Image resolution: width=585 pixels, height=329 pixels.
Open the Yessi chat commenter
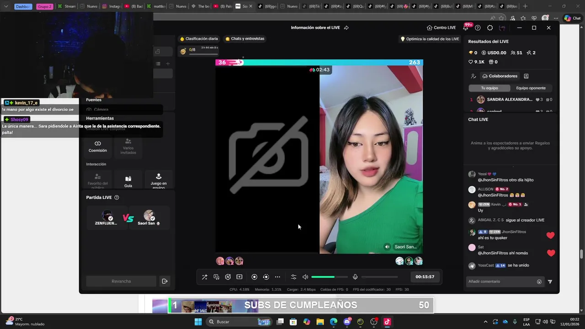tap(482, 174)
